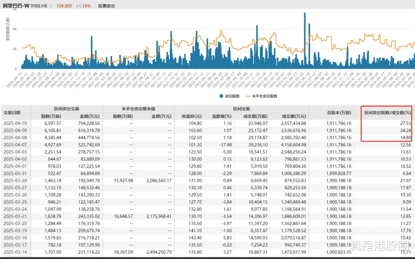Click outstanding short shares cell 15,927.98

pyautogui.click(x=124, y=180)
